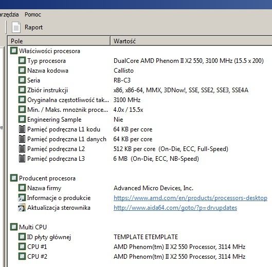Click the instruction set value with SSE4A
Viewport: 272px width, 267px height.
coord(181,90)
